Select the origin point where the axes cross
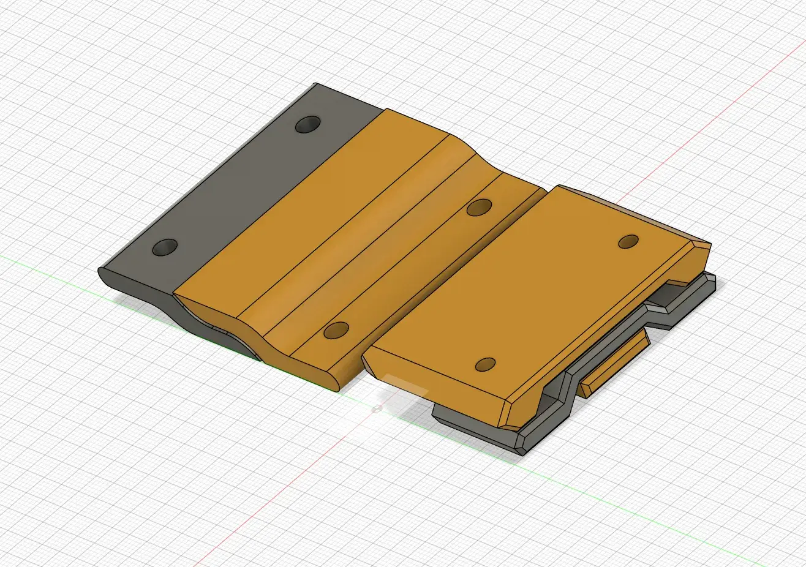806x567 pixels. pos(377,408)
